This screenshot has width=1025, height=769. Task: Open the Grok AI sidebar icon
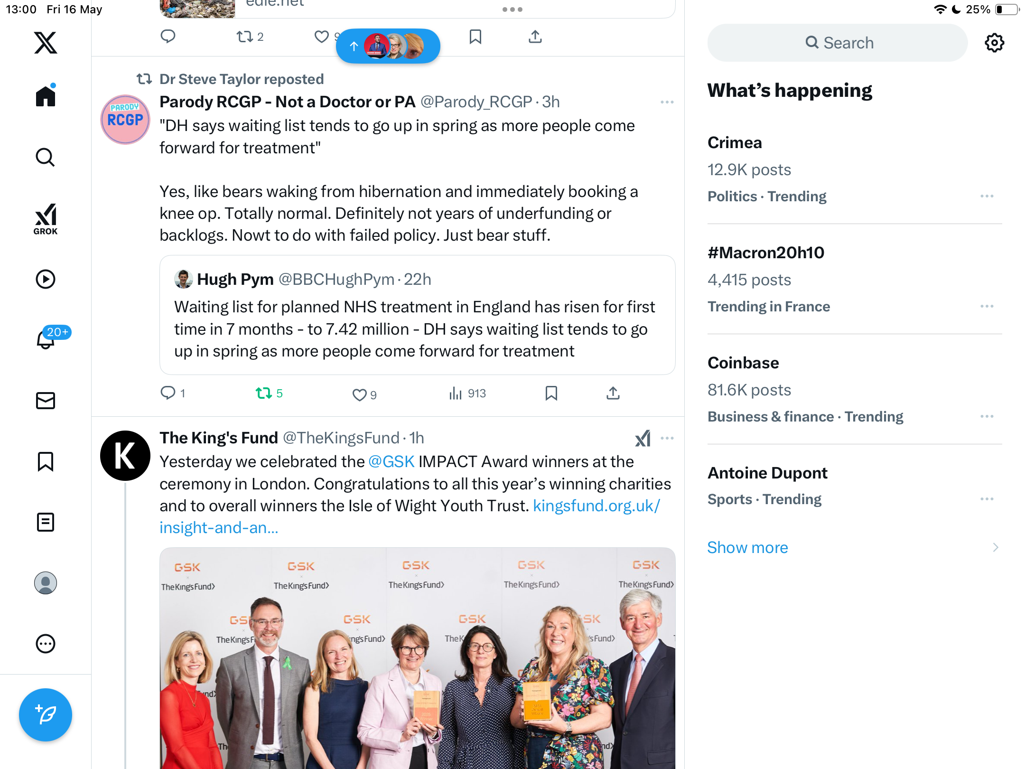click(x=46, y=219)
